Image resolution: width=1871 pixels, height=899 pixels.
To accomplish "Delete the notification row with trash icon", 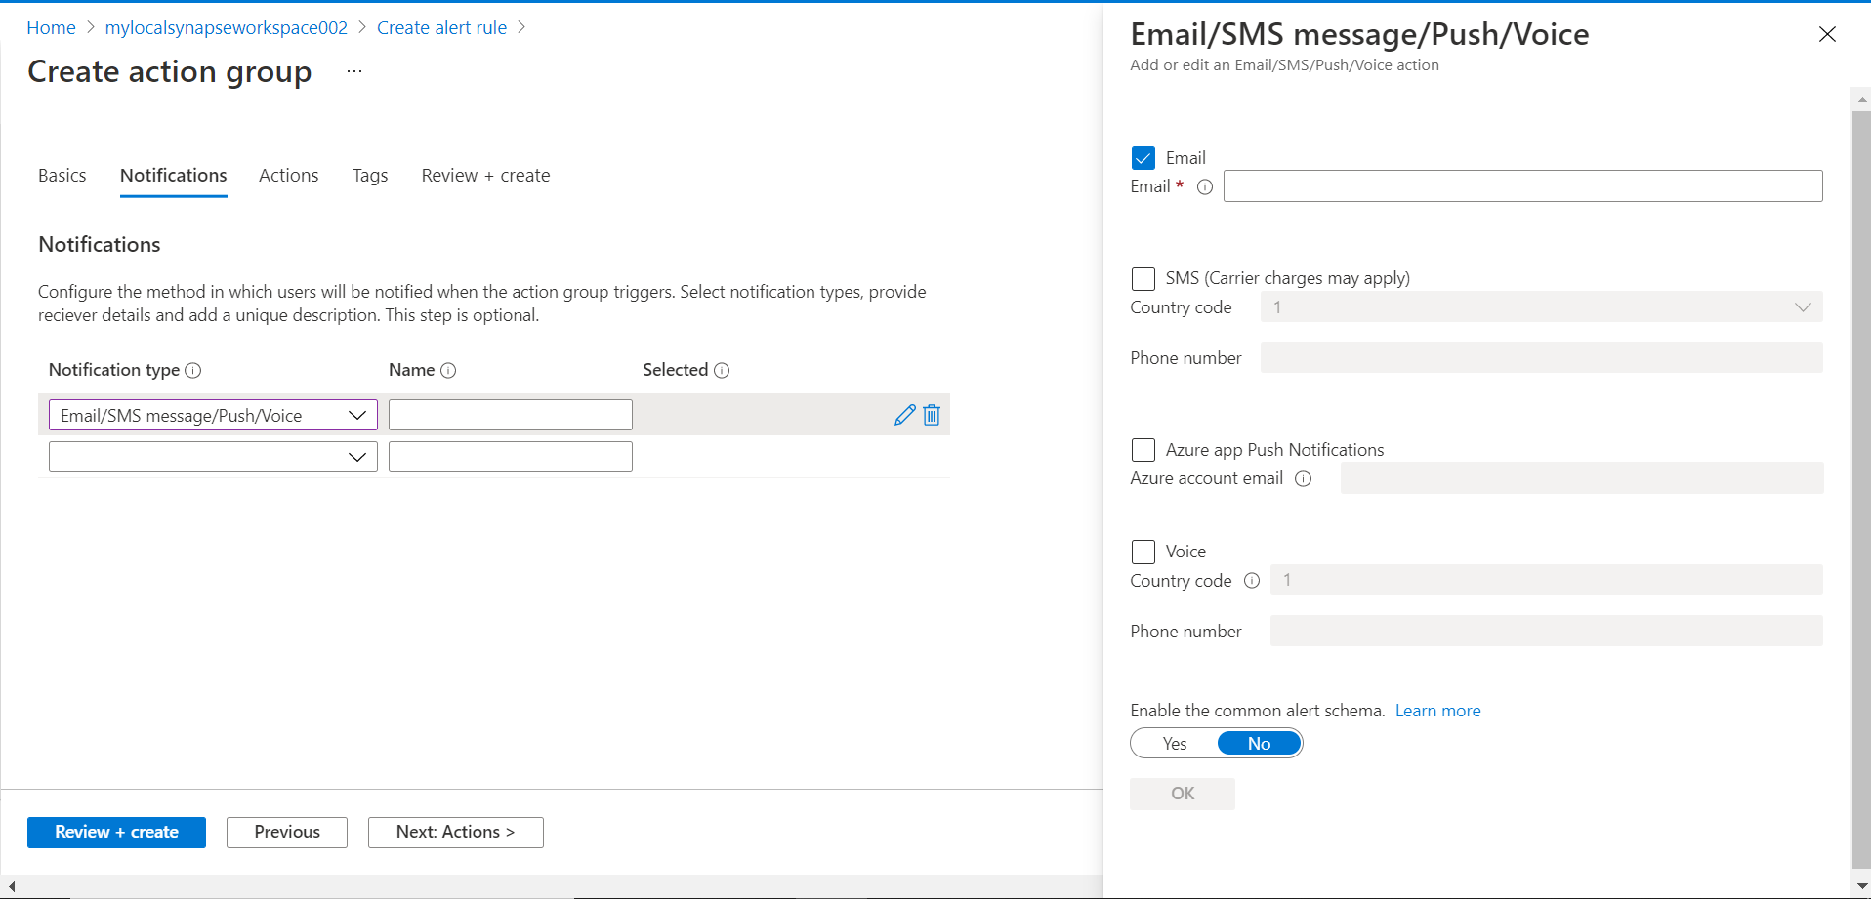I will 932,415.
